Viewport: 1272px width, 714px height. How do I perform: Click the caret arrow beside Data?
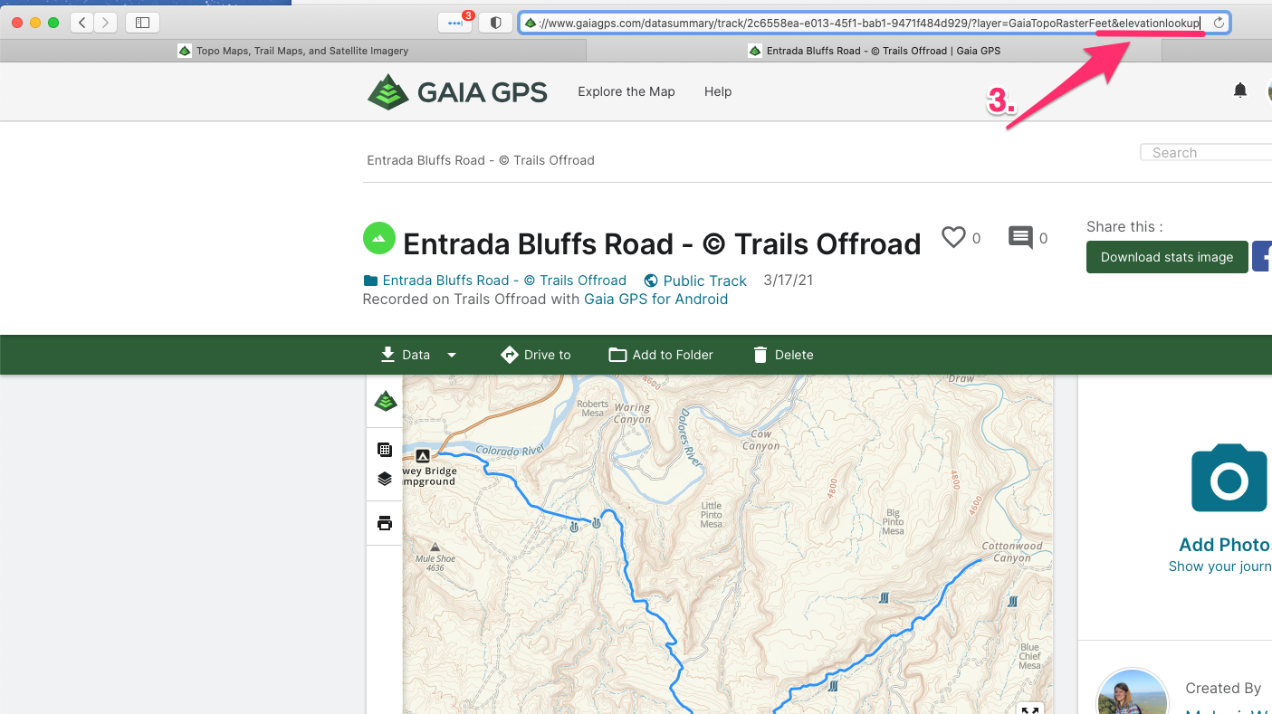pyautogui.click(x=452, y=355)
